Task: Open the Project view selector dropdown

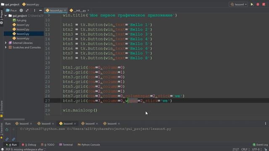Action: 11,10
